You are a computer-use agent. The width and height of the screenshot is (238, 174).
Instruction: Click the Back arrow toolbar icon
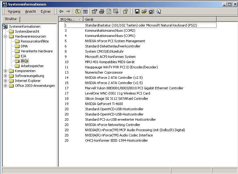[x=61, y=11]
